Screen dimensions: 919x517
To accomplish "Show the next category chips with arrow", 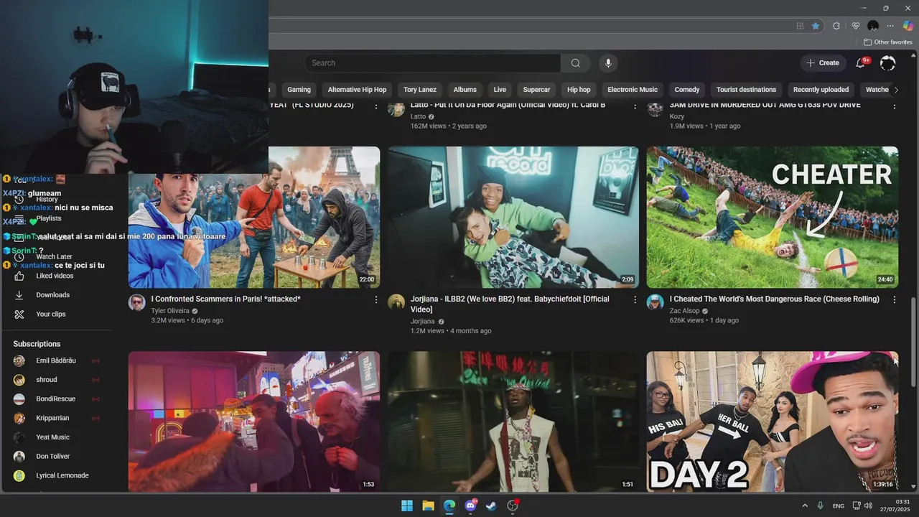I will [895, 90].
